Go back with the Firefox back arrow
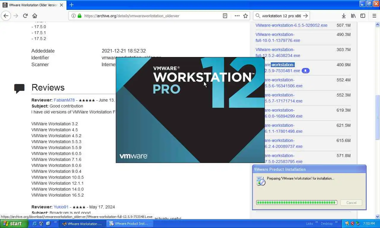Screen dimensions: 380x228 [x=6, y=16]
